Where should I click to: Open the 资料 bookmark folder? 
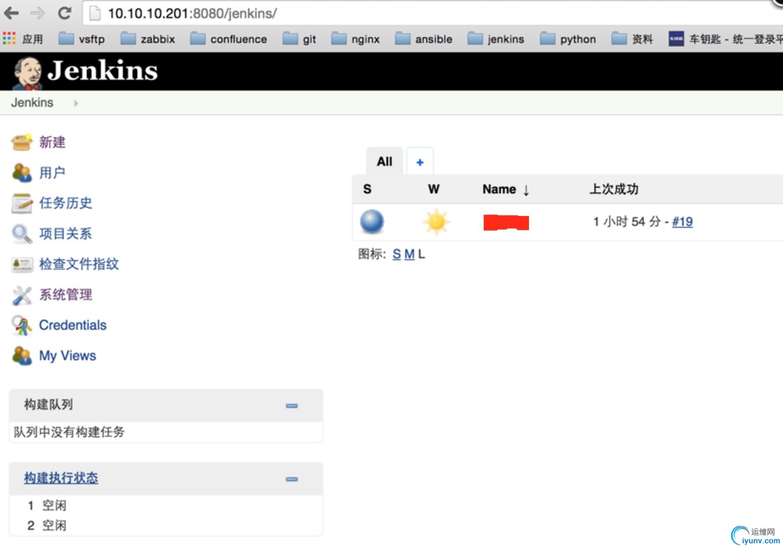(x=632, y=39)
